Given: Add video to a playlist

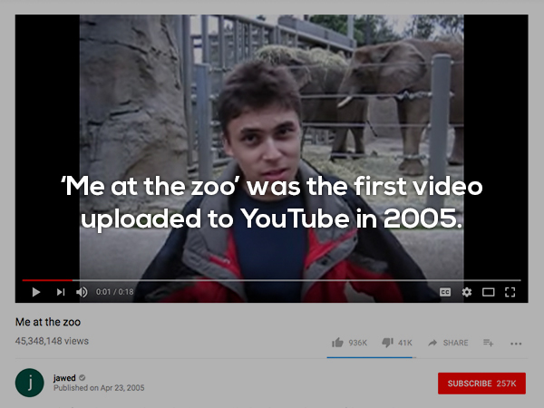Looking at the screenshot, I should click(488, 343).
